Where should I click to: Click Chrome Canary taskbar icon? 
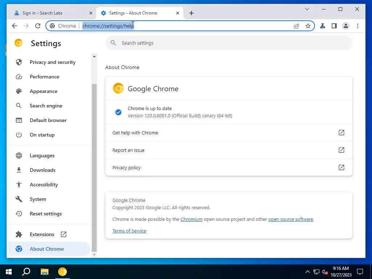click(x=62, y=272)
